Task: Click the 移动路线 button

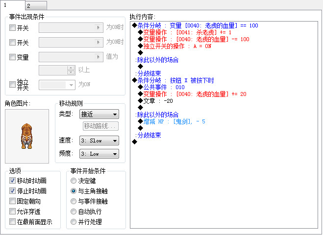Action: 101,126
